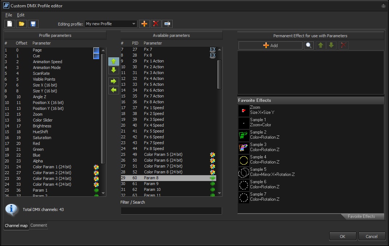389x246 pixels.
Task: Click the left arrow between the parameter lists
Action: point(113,90)
